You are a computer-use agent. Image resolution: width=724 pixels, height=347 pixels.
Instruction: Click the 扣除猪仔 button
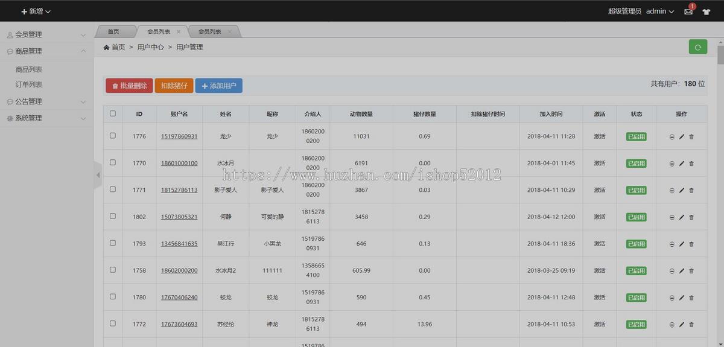174,86
